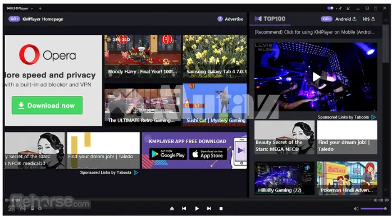Mute audio with the speaker icon

tap(356, 209)
